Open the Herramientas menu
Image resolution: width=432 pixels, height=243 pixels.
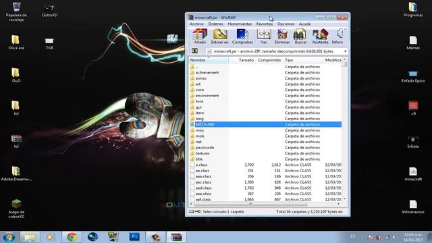tap(240, 24)
